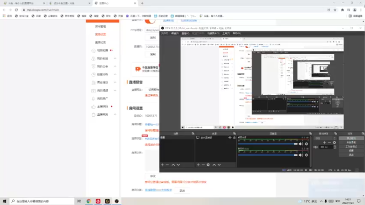Viewport: 365px width, 205px height.
Task: Open OBS 文件(F) menu
Action: (x=164, y=33)
